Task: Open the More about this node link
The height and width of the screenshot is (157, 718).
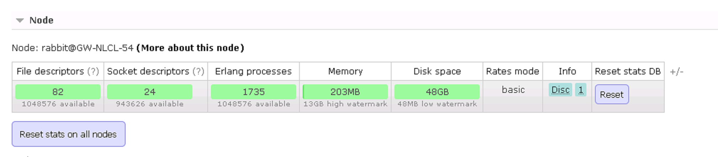Action: [x=190, y=48]
